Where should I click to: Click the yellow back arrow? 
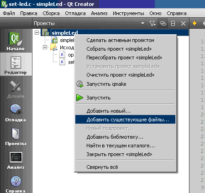pyautogui.click(x=194, y=23)
